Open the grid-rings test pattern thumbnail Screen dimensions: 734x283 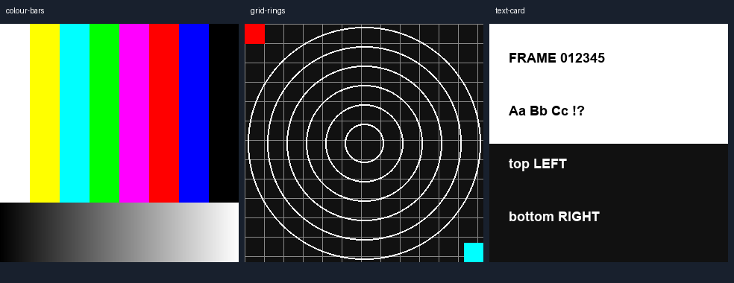364,143
